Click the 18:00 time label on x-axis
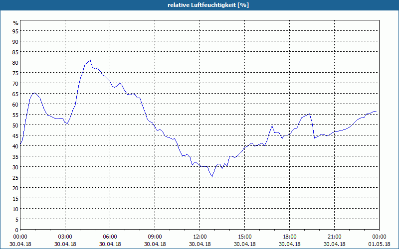The height and width of the screenshot is (249, 399). [290, 237]
